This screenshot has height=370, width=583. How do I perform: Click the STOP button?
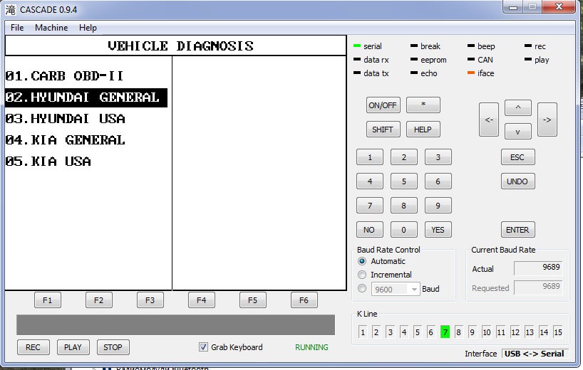tap(113, 347)
